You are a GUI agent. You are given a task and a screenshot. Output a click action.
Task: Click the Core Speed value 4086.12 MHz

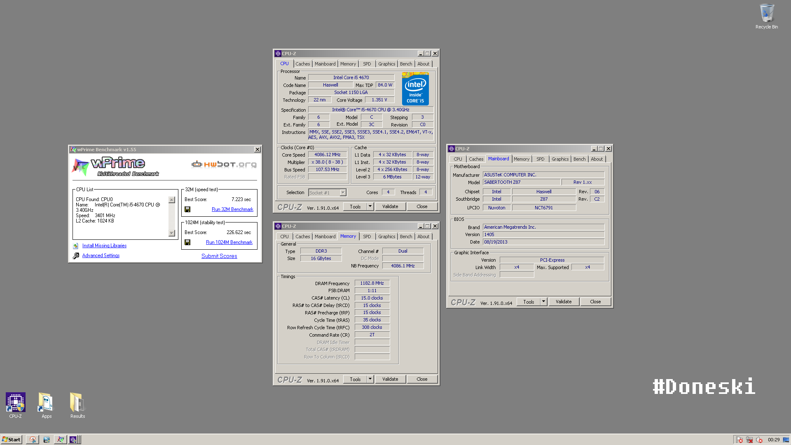tap(328, 155)
